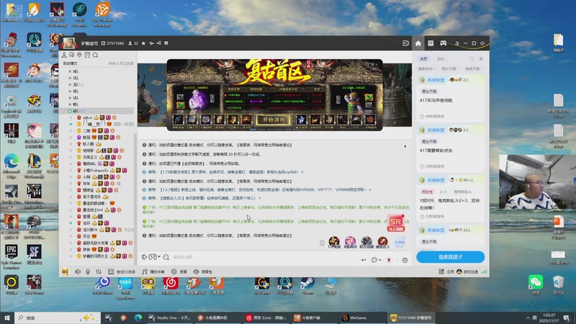Click the enter/send arrow icon in chat bar
576x324 pixels.
click(364, 260)
